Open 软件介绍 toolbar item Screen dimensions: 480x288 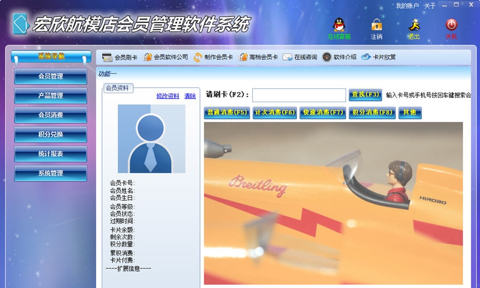339,57
